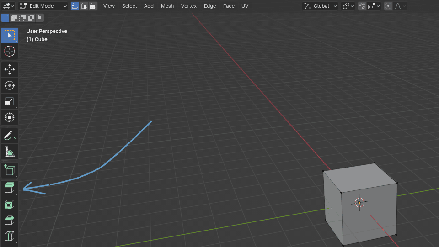Image resolution: width=439 pixels, height=247 pixels.
Task: Open the Edit Mode dropdown
Action: (43, 6)
